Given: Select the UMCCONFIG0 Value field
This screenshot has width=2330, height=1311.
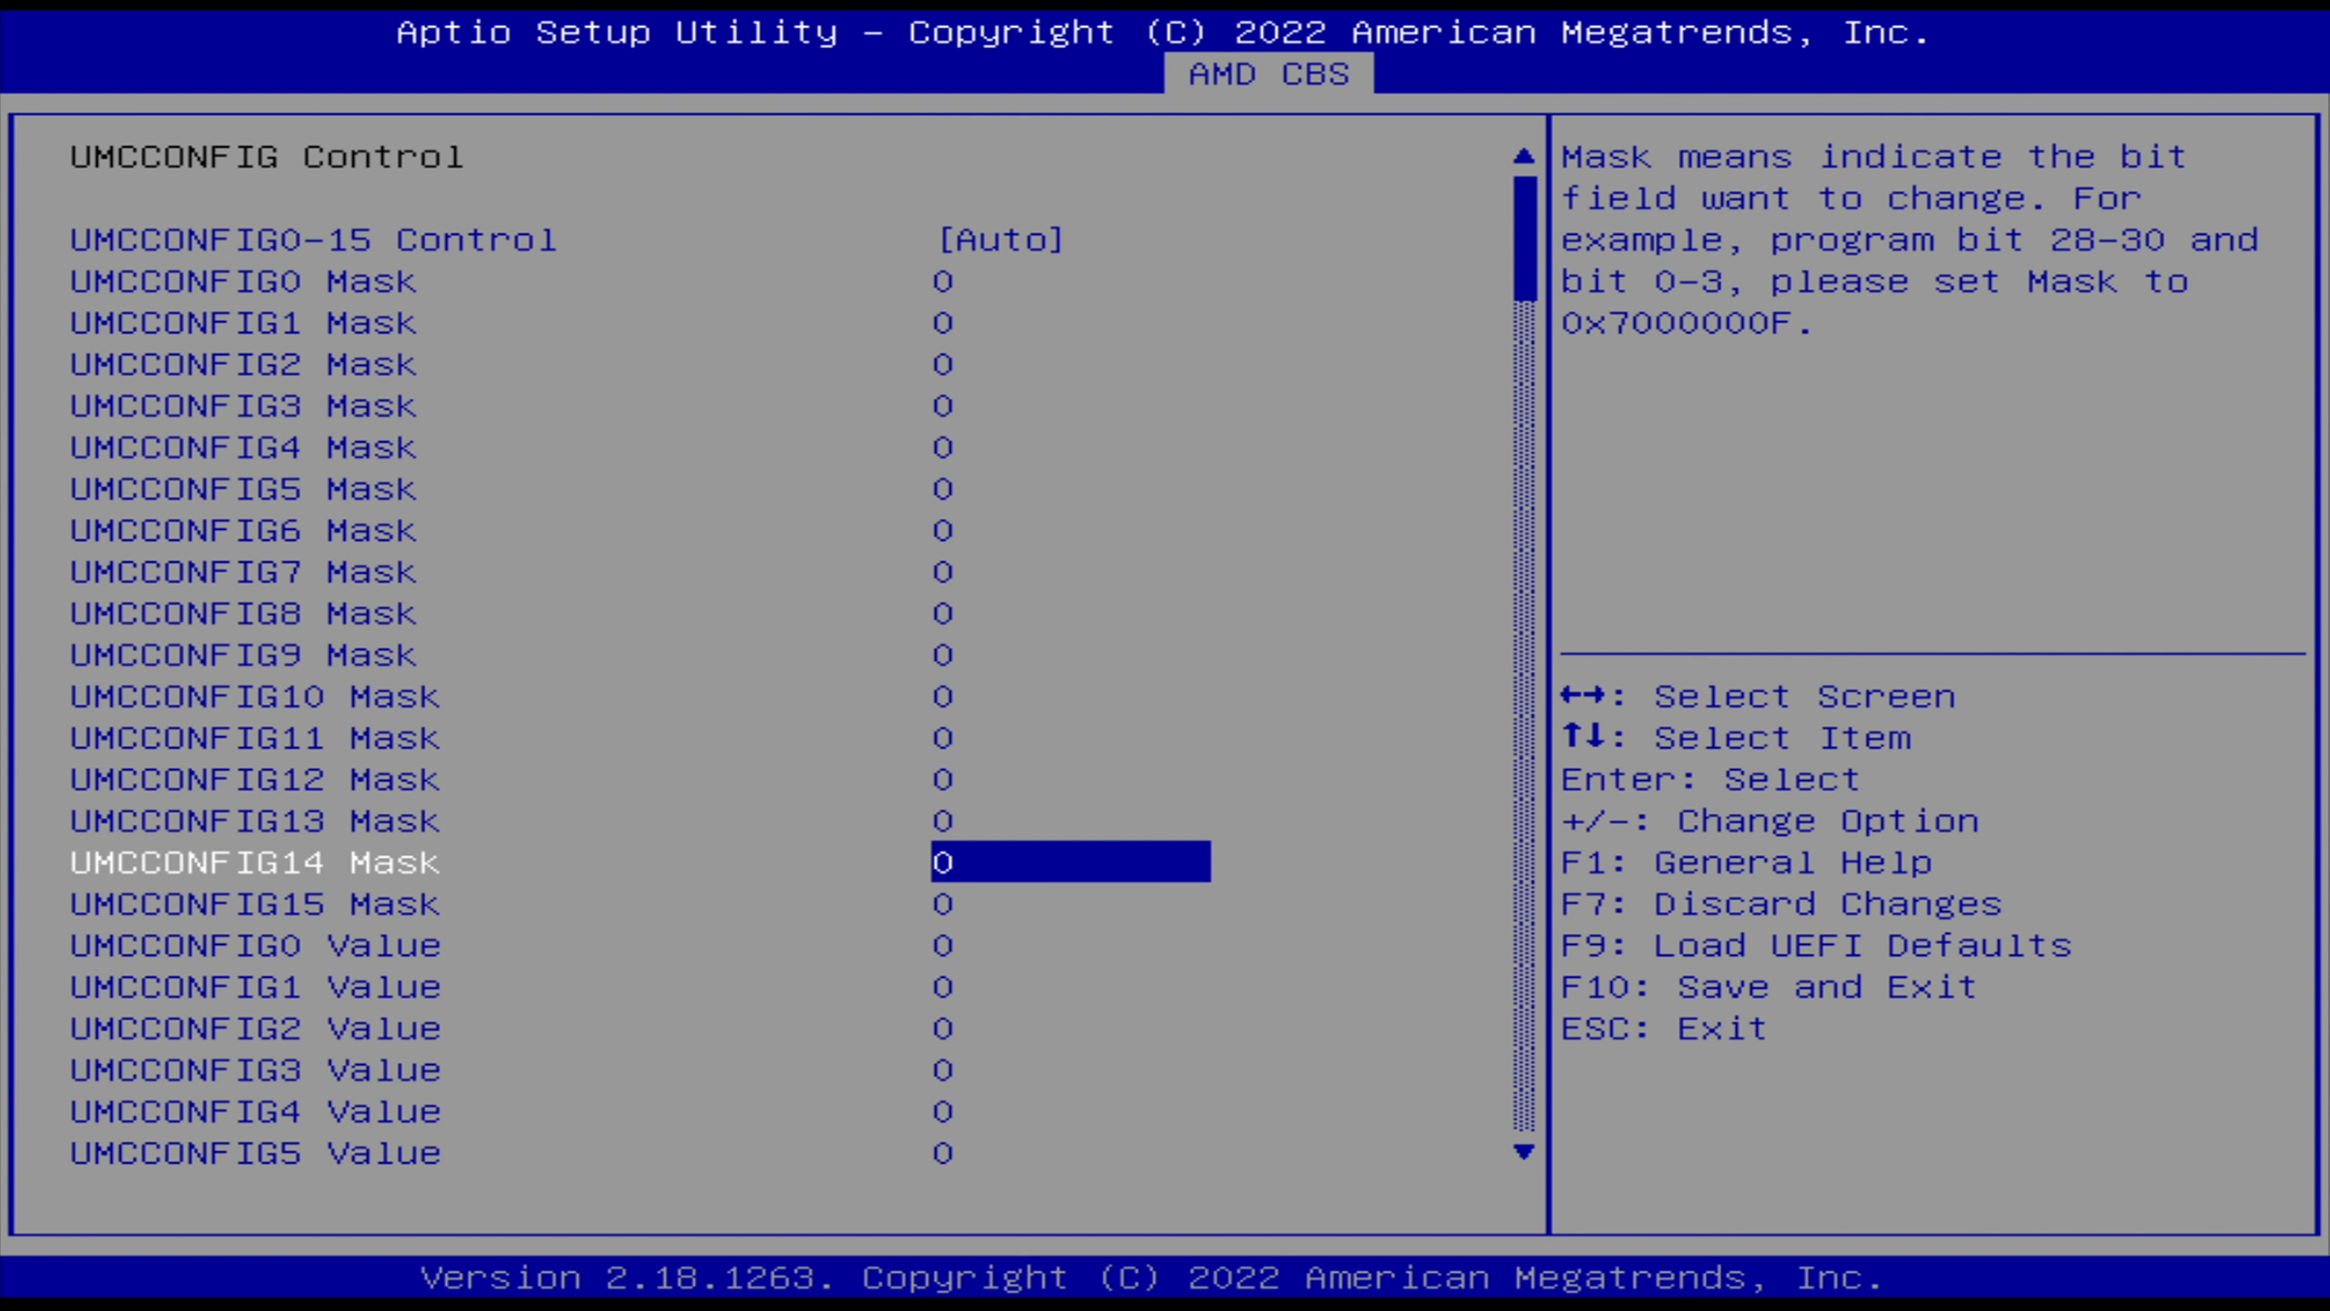Looking at the screenshot, I should point(942,946).
